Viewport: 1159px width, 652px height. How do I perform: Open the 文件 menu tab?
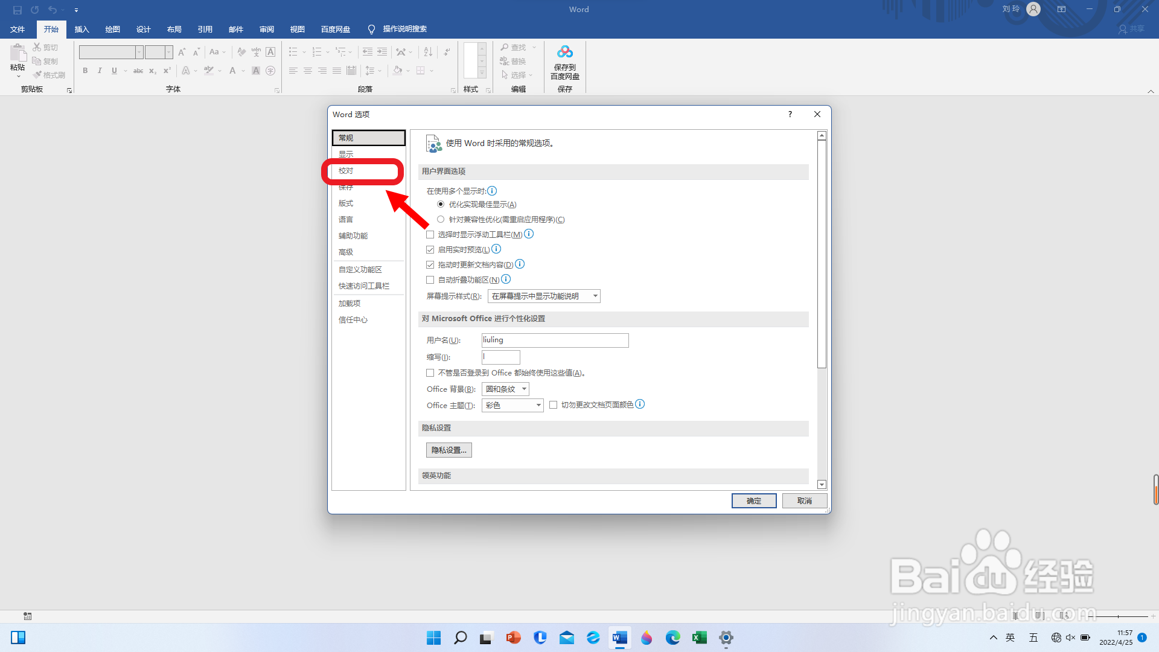18,29
